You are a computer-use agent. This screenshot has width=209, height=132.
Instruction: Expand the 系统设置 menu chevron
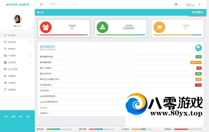click(x=30, y=42)
